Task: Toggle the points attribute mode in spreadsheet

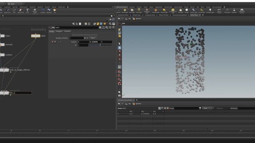Action: 159,108
